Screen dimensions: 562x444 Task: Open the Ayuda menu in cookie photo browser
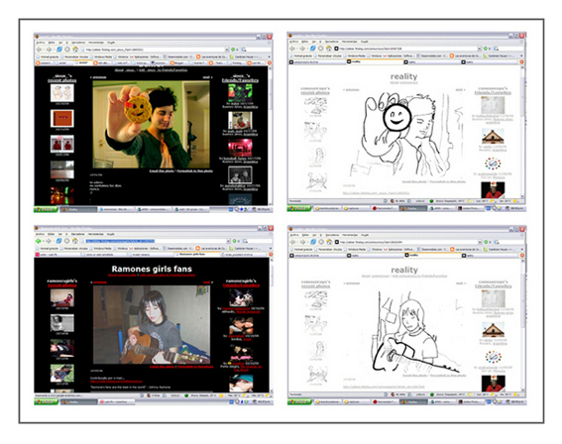tap(111, 43)
